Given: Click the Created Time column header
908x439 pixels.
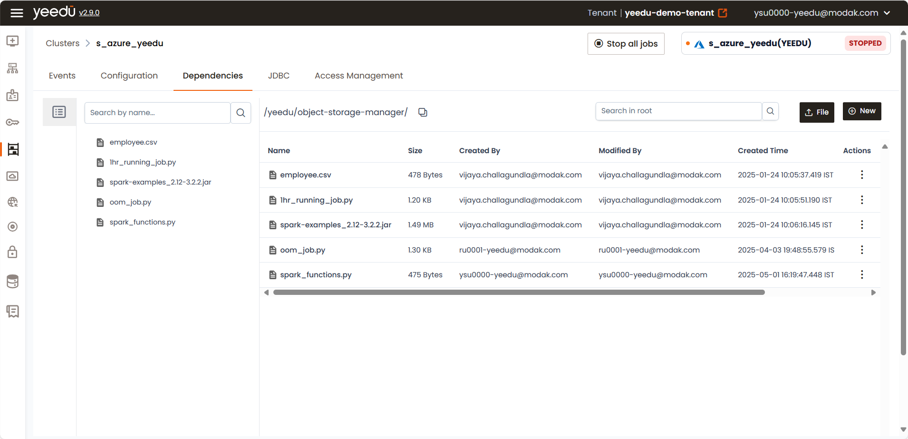Looking at the screenshot, I should click(x=763, y=150).
